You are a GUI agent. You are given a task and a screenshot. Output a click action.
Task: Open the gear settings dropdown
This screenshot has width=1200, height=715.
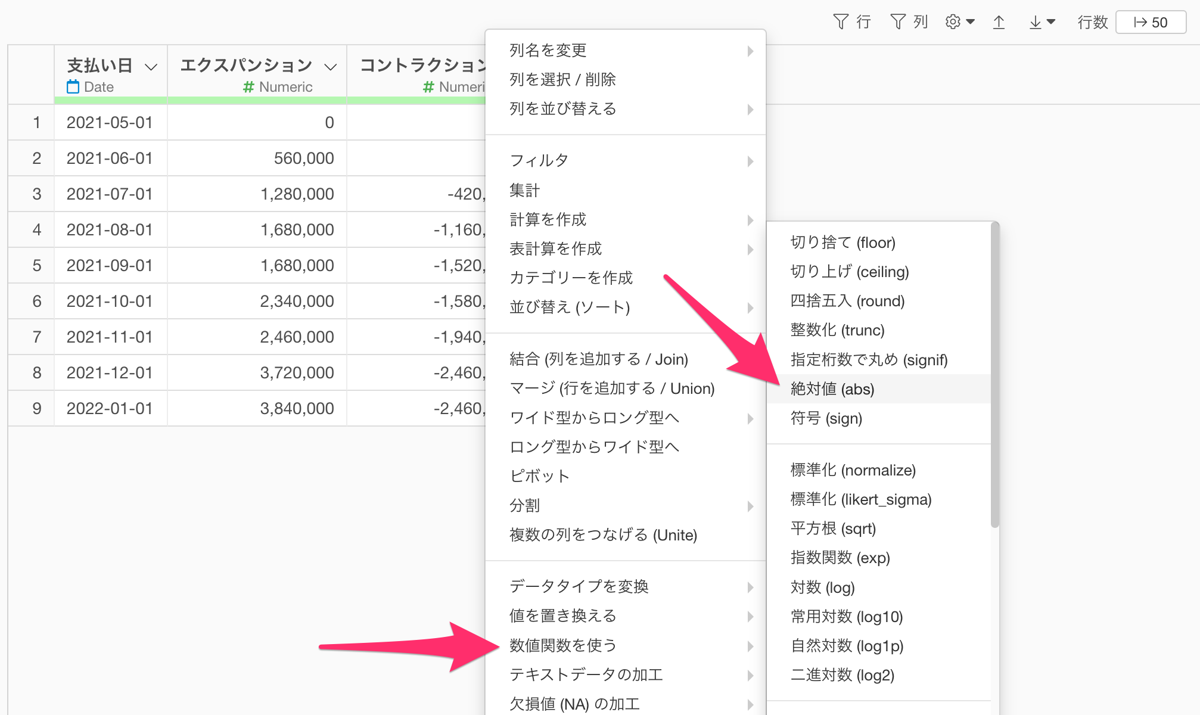point(959,22)
